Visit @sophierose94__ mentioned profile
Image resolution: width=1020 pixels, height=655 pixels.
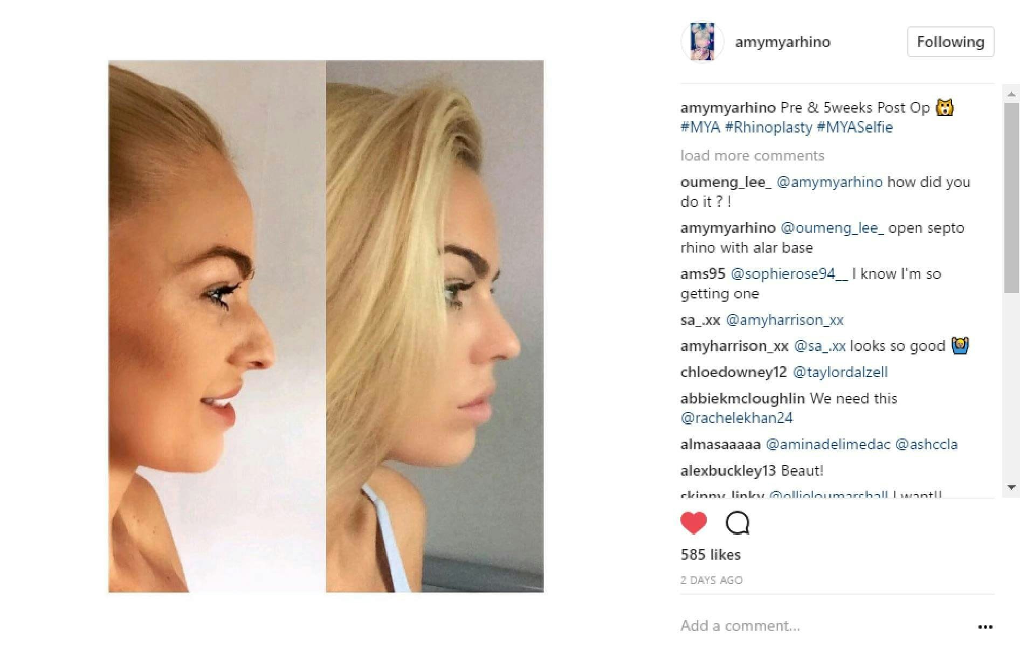tap(789, 274)
